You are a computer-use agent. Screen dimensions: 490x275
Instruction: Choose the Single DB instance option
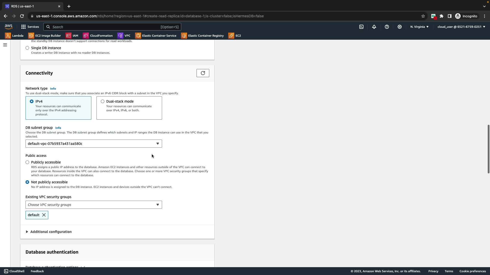[27, 48]
